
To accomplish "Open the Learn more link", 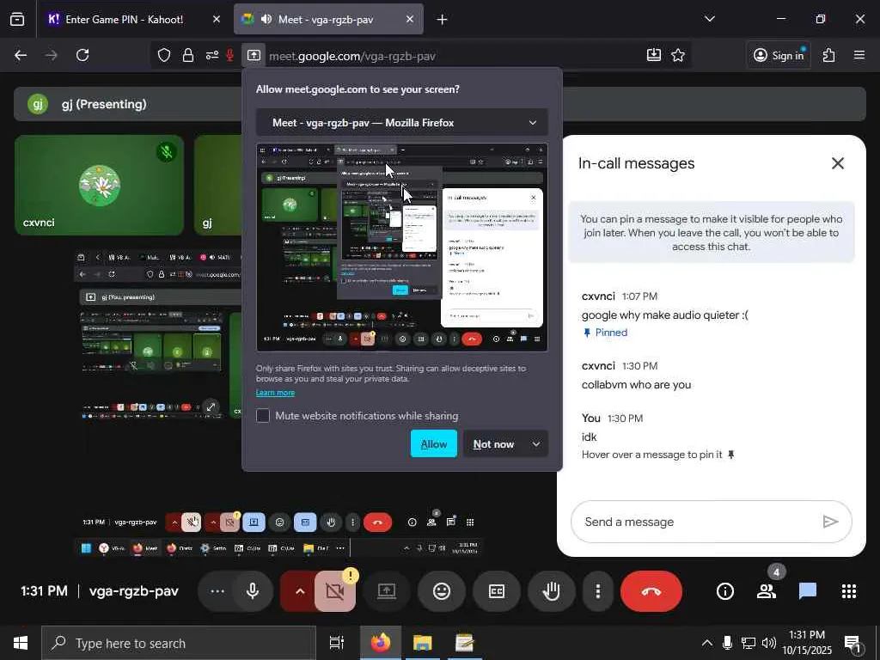I will point(275,392).
